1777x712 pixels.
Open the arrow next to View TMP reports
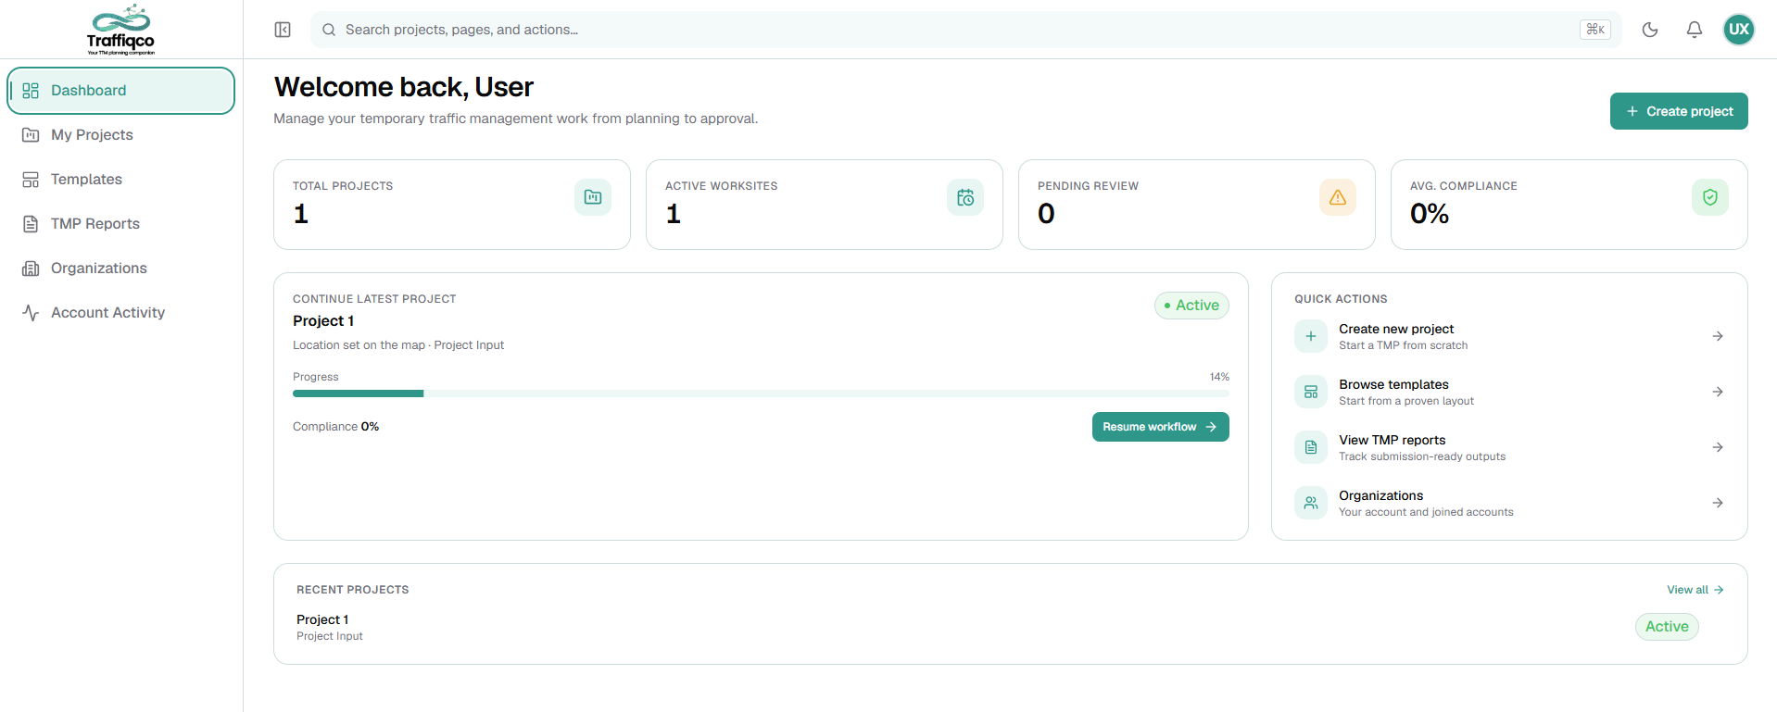(x=1718, y=447)
